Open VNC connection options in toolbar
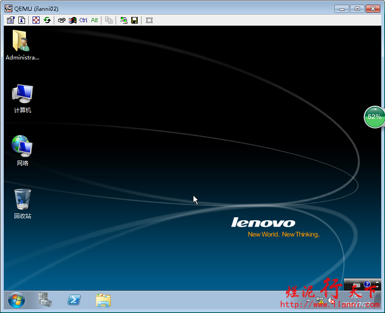Viewport: 385px width, 313px height. pyautogui.click(x=11, y=20)
